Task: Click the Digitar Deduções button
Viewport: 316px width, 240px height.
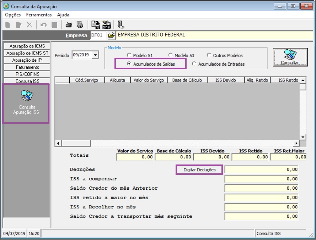Action: coord(199,170)
